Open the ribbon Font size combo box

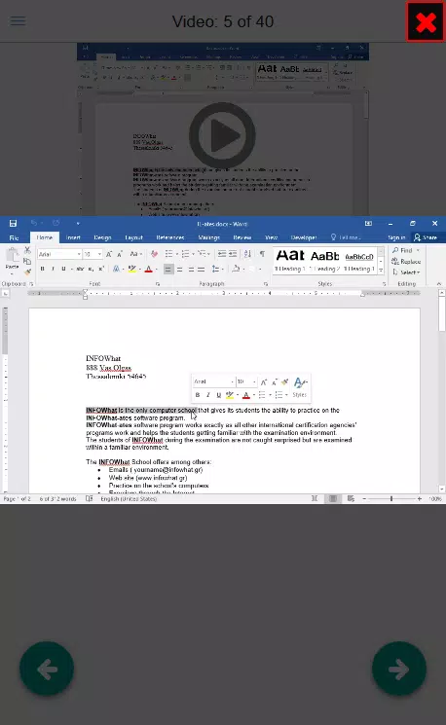(x=93, y=254)
